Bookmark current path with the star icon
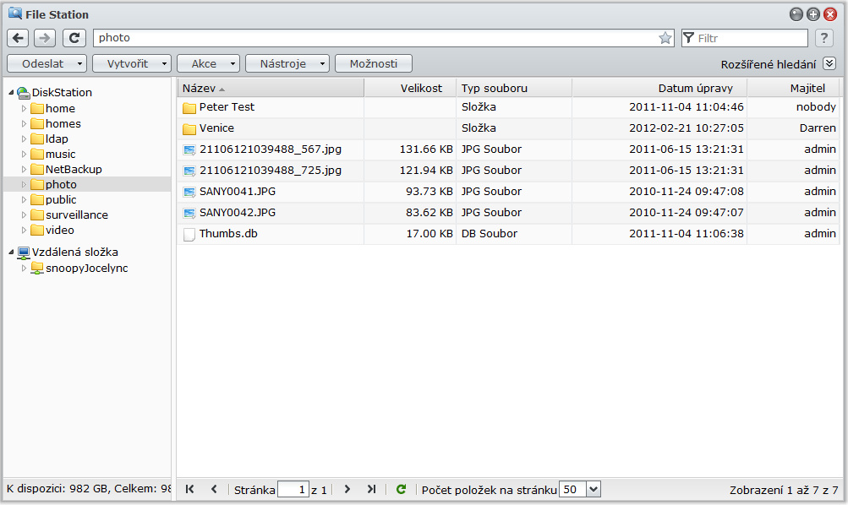848x505 pixels. pyautogui.click(x=665, y=38)
